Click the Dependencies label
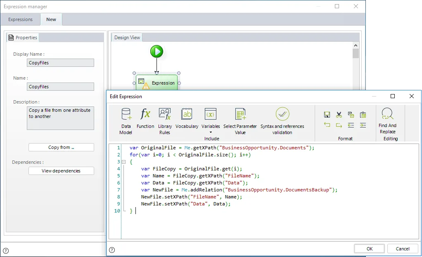The width and height of the screenshot is (422, 257). tap(28, 162)
